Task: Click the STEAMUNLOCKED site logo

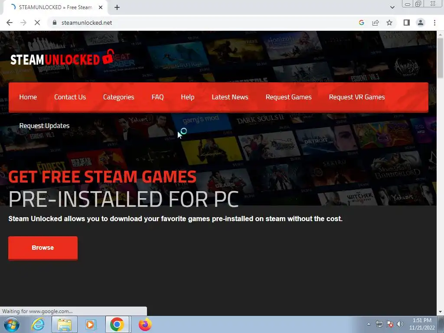Action: pos(62,58)
